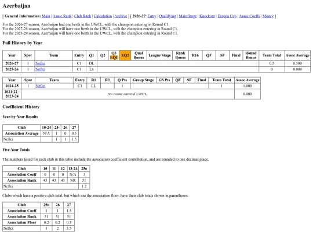
Task: Open Neftci link in 2024-25 row
Action: click(41, 86)
